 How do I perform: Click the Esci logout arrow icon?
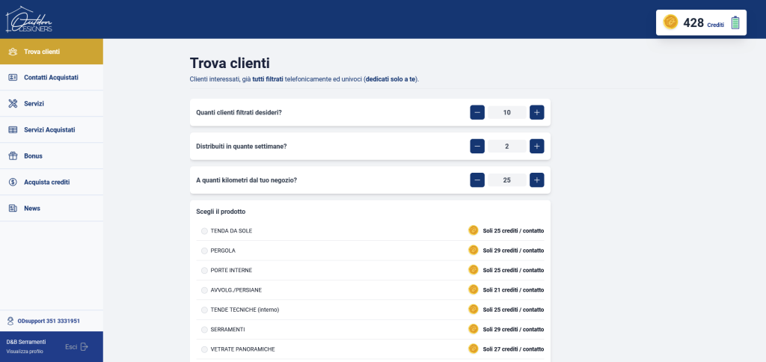click(84, 347)
